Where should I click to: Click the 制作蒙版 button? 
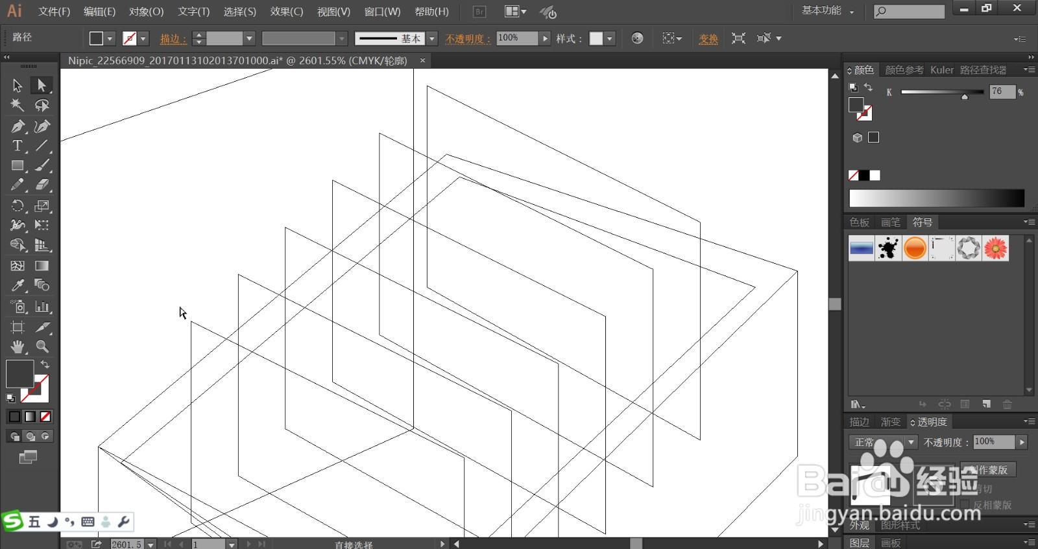pos(989,469)
